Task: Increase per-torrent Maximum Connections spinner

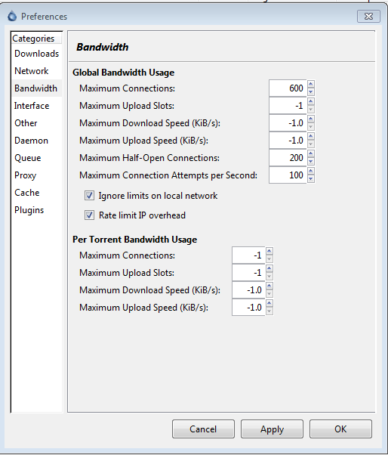Action: pos(269,251)
